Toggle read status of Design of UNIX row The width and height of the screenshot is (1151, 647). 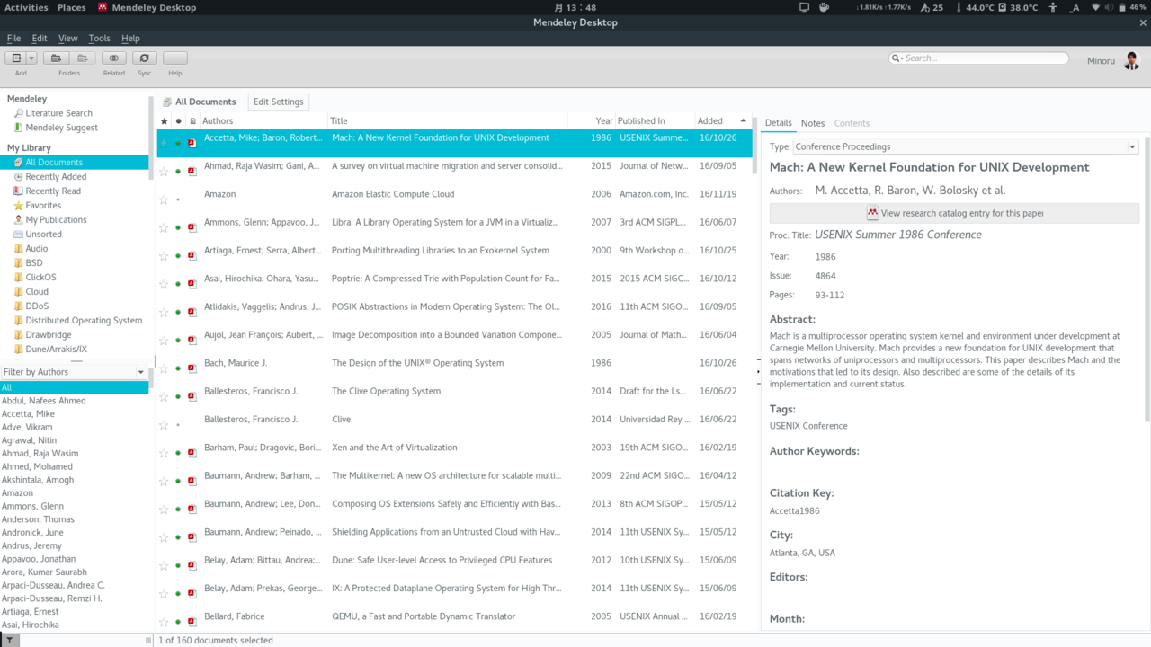click(178, 368)
